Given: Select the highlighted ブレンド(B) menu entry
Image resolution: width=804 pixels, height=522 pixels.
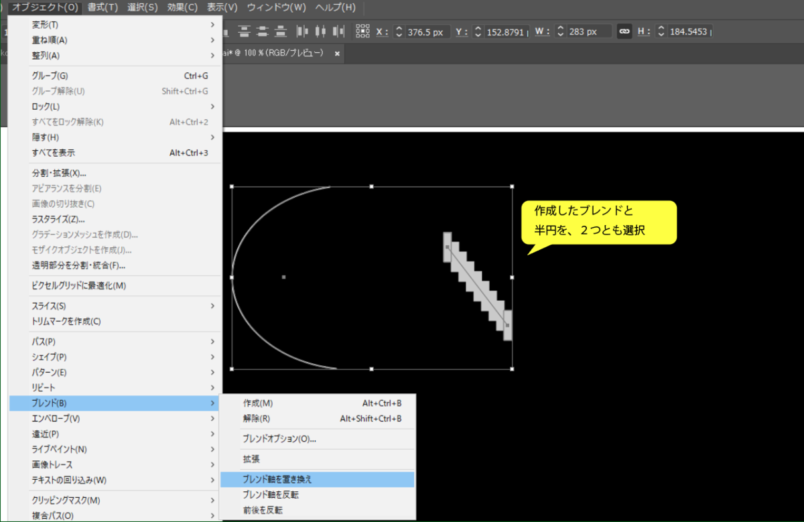Looking at the screenshot, I should click(x=115, y=403).
